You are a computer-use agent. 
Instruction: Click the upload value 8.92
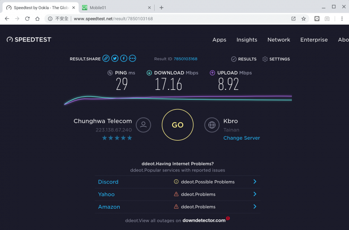(228, 84)
